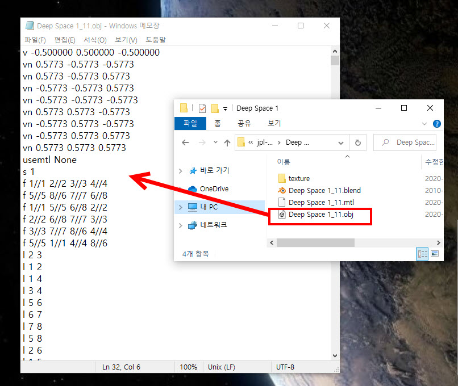Click the .mtl file blank document icon
Viewport: 458px width, 386px height.
click(282, 202)
